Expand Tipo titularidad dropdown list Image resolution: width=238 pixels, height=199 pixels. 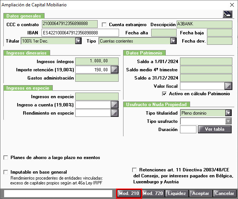228,113
